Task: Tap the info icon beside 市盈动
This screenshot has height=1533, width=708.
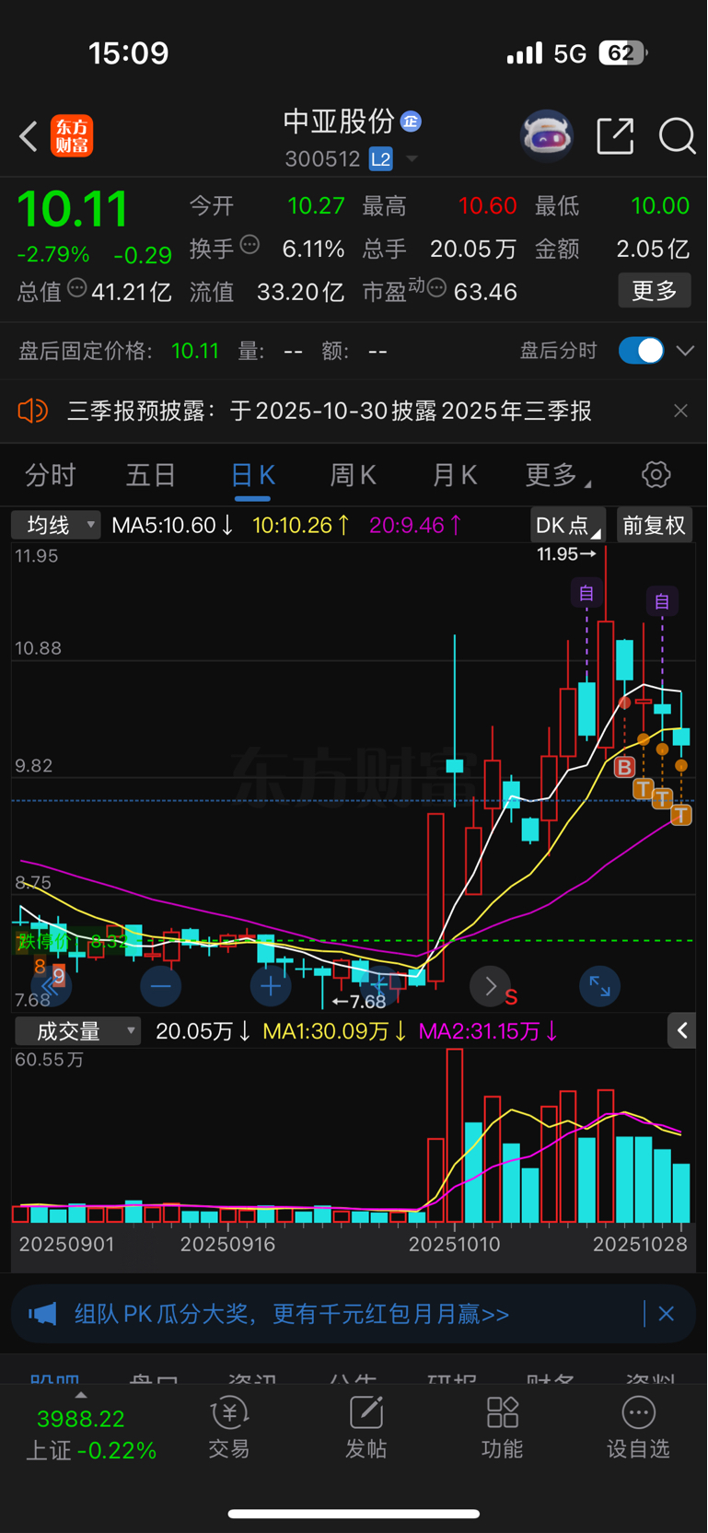Action: click(x=436, y=288)
